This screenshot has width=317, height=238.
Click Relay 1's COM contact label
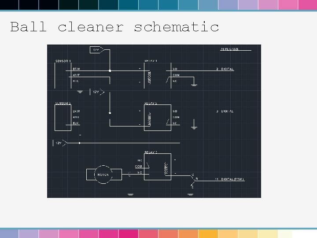pyautogui.click(x=176, y=75)
